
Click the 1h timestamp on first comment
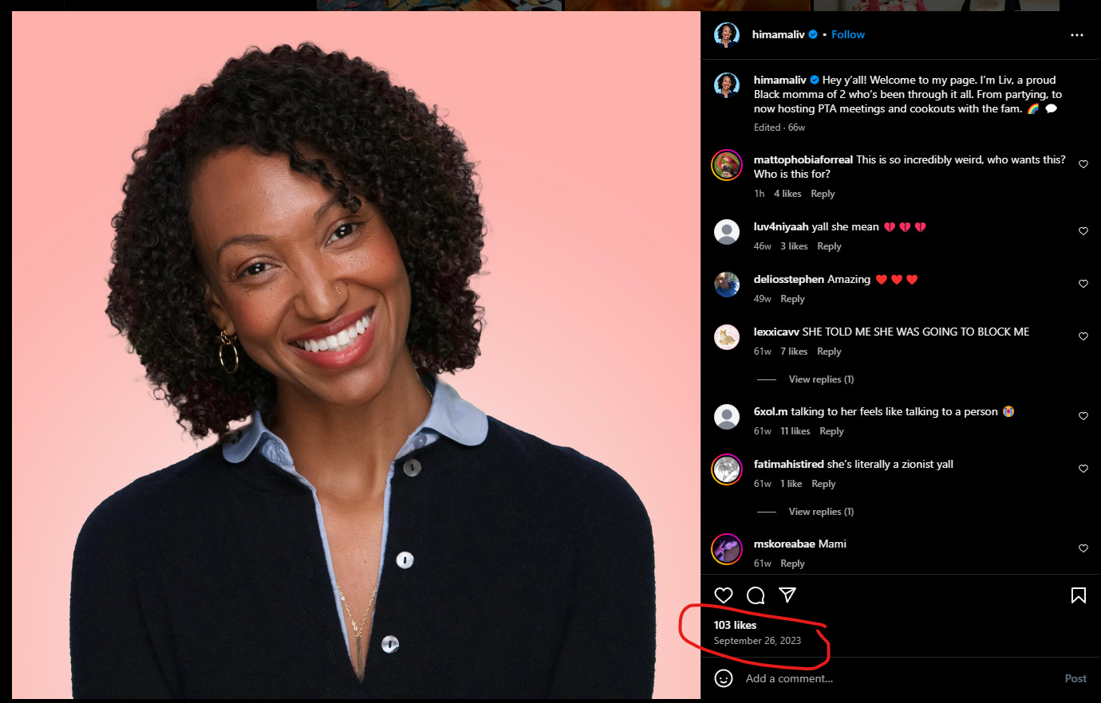pyautogui.click(x=759, y=194)
